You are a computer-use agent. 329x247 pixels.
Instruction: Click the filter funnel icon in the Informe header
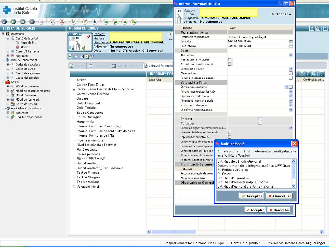(308, 74)
